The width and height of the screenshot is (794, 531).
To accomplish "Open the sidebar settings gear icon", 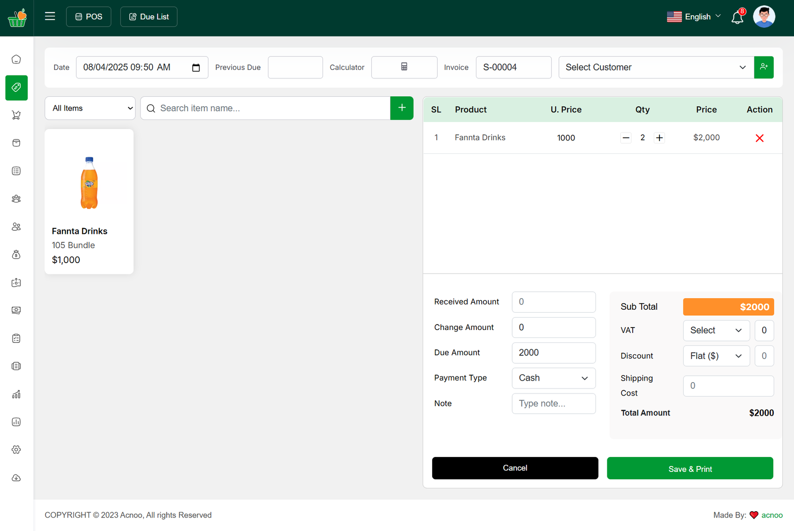I will coord(16,450).
